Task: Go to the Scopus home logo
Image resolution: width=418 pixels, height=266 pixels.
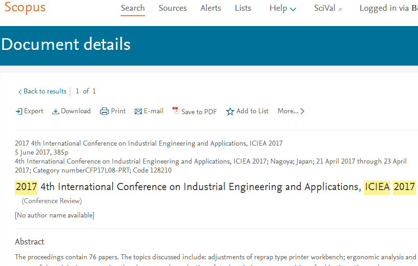Action: tap(25, 8)
